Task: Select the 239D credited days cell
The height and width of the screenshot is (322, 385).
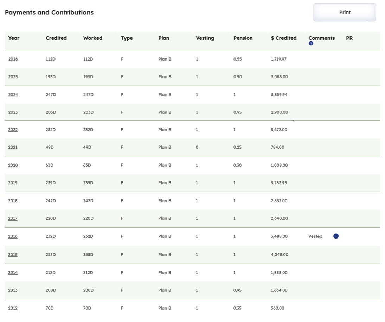Action: [51, 183]
